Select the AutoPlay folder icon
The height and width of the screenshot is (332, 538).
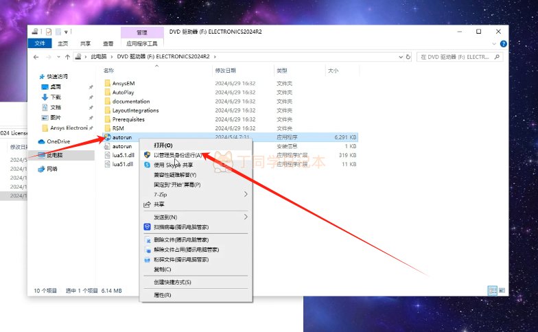point(107,92)
